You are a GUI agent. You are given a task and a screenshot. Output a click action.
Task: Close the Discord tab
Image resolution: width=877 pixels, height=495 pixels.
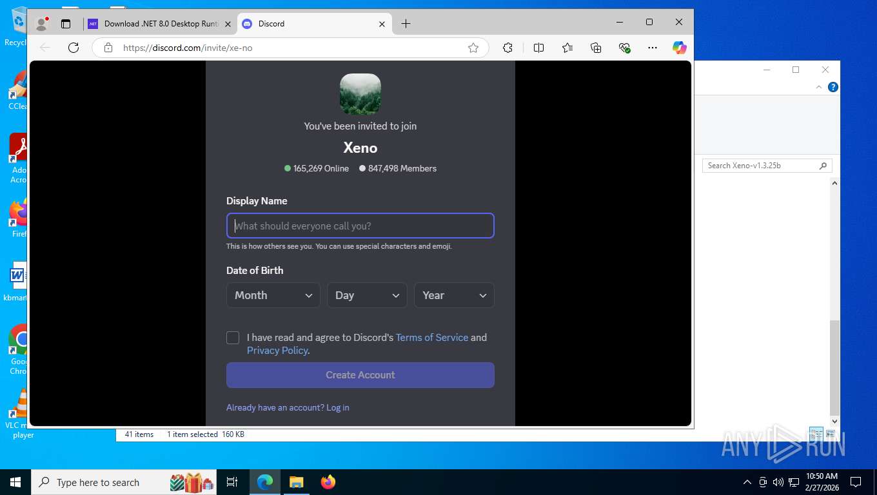tap(382, 24)
